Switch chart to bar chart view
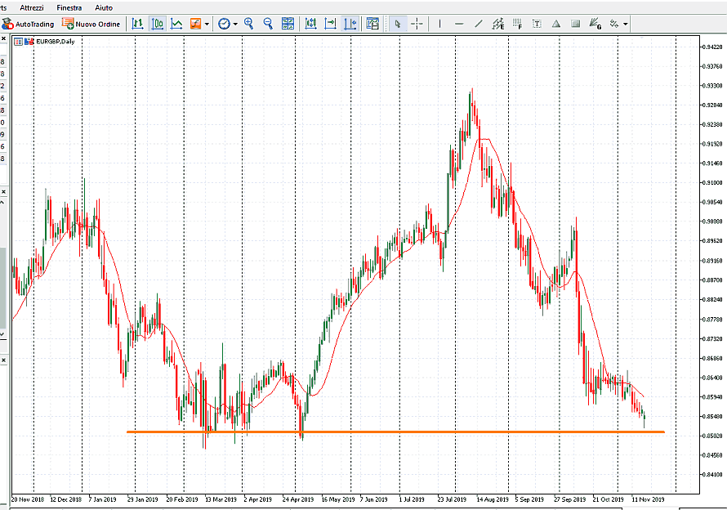 (138, 24)
